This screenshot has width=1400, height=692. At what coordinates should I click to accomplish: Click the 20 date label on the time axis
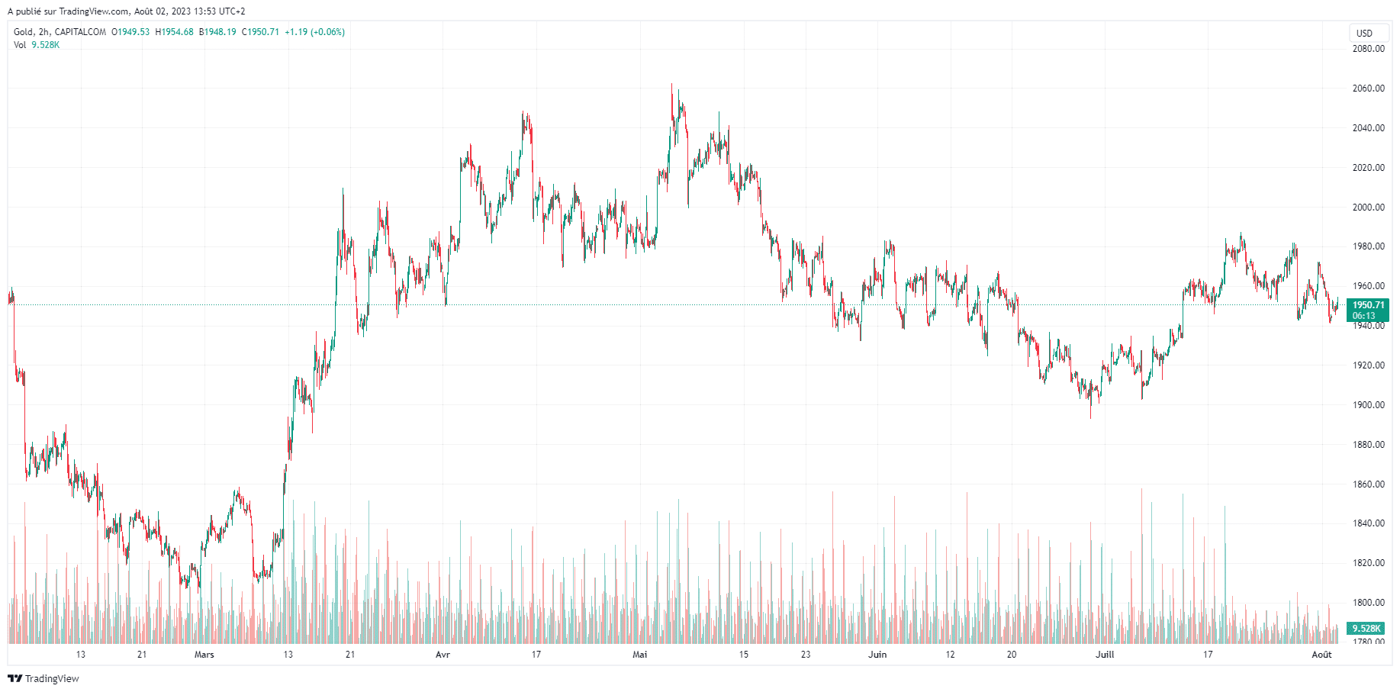[1012, 655]
